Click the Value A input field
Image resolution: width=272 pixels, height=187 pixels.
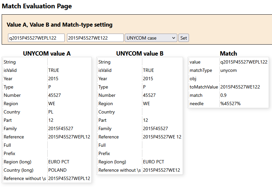pyautogui.click(x=36, y=38)
